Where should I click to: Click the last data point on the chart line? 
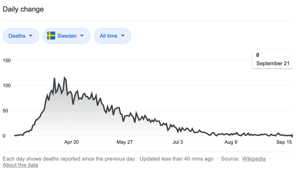(292, 136)
